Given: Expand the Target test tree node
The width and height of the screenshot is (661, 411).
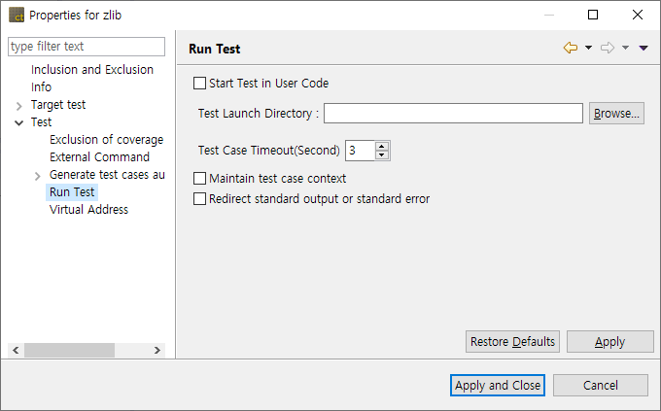Looking at the screenshot, I should (19, 105).
